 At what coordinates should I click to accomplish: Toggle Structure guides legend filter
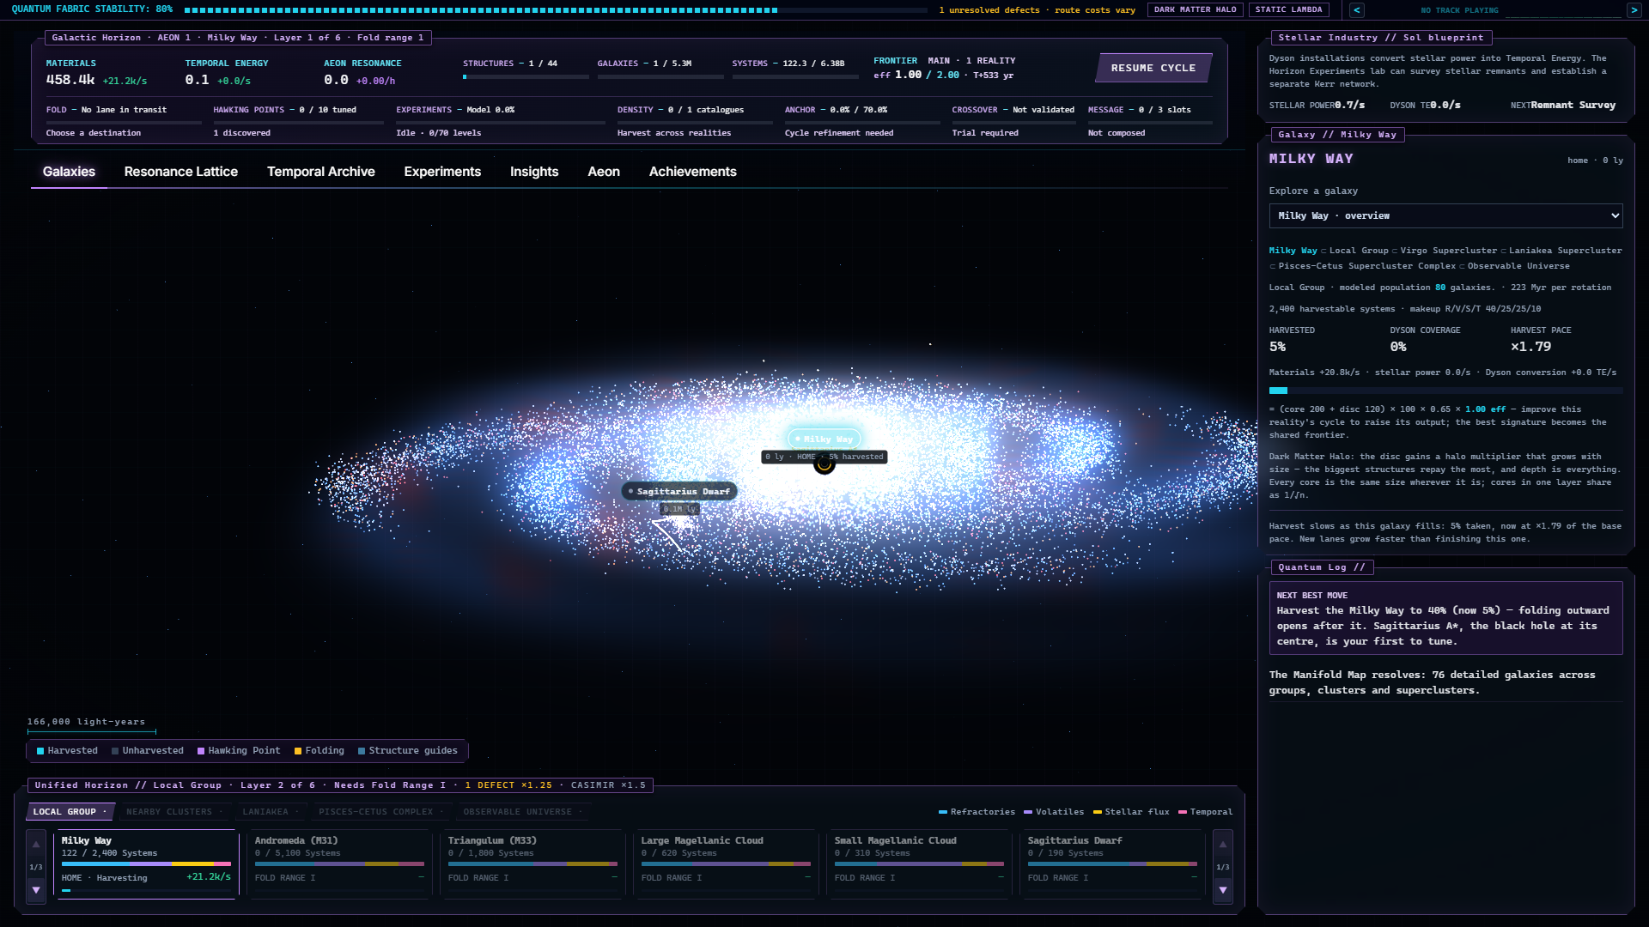(408, 751)
